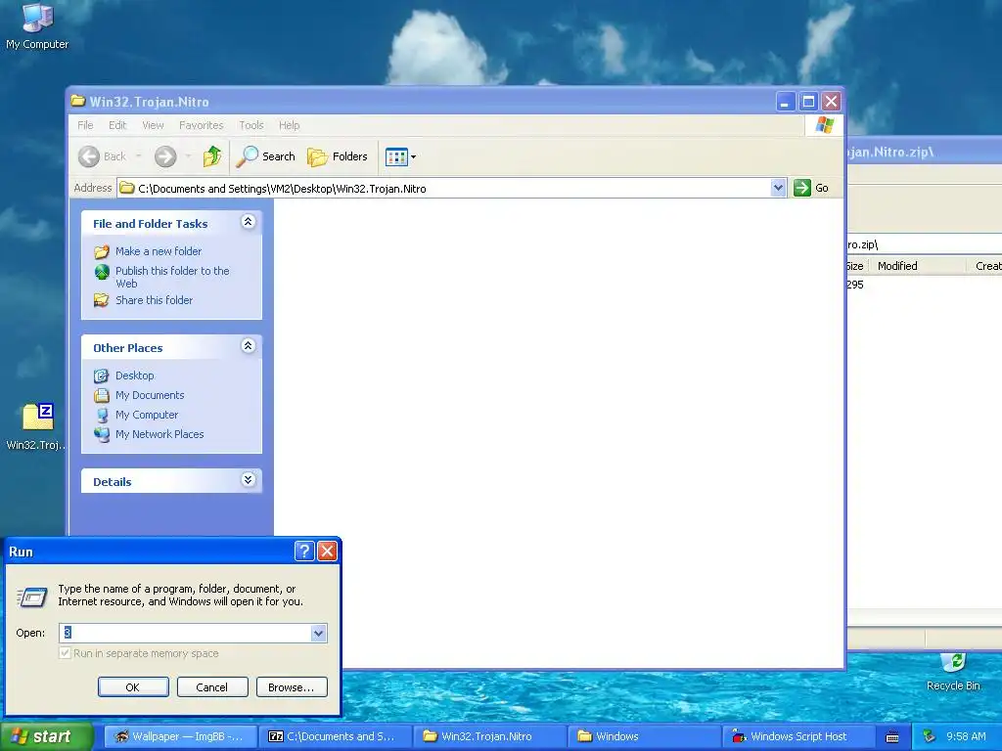
Task: Click OK in the Run dialog
Action: point(133,687)
